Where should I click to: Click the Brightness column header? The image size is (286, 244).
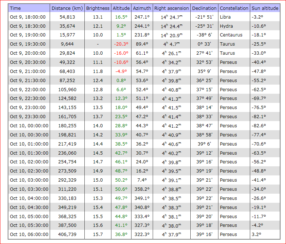click(x=98, y=8)
